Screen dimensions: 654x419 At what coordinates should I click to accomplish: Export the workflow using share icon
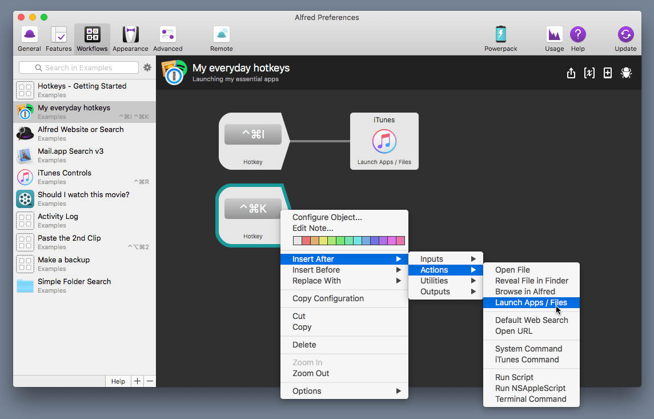(571, 73)
